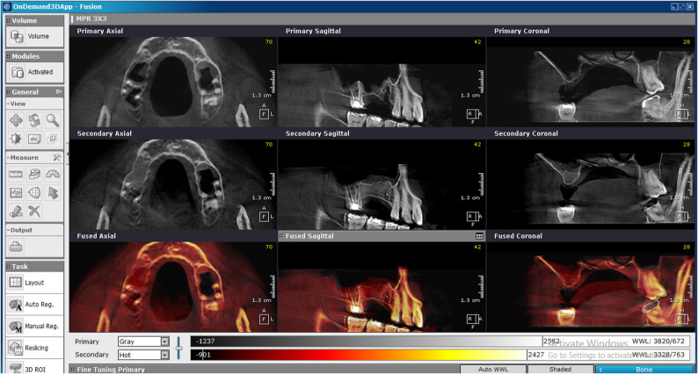The height and width of the screenshot is (374, 698).
Task: Select the Pan (move arrows) tool
Action: point(16,120)
